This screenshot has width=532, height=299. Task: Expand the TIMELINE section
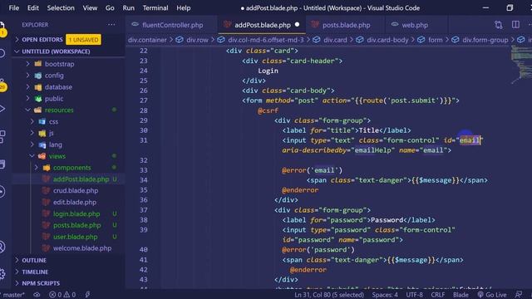pyautogui.click(x=35, y=272)
